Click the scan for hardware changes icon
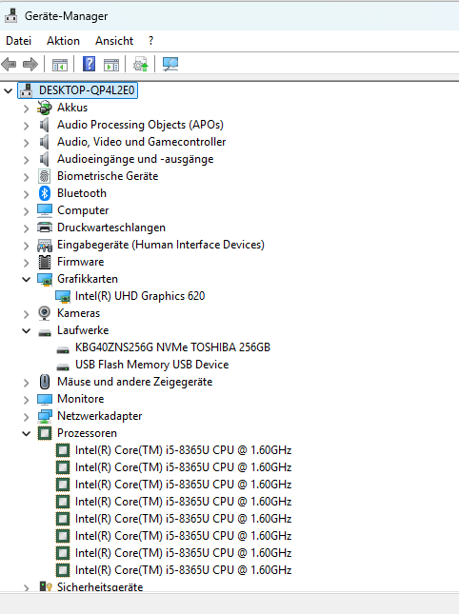459x614 pixels. click(x=170, y=64)
